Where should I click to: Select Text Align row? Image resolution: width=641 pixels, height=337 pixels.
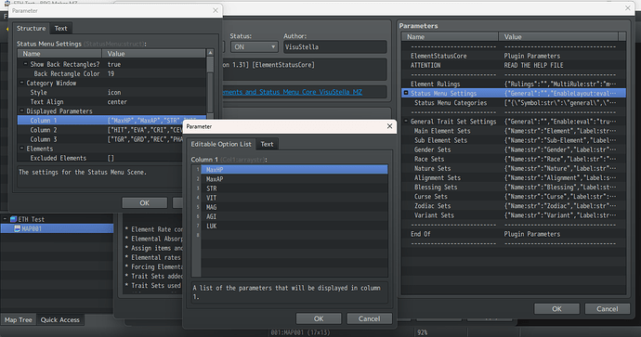(x=111, y=102)
